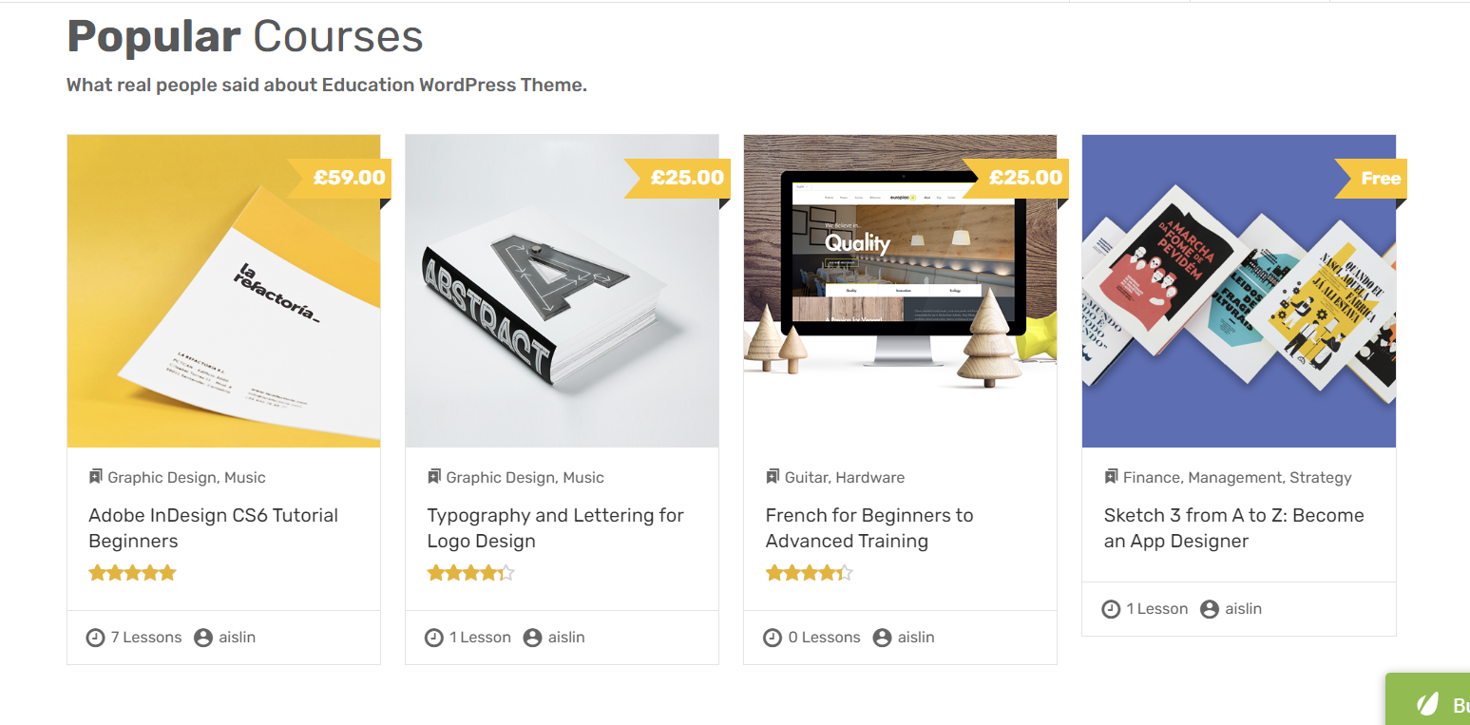Click the five-star rating on InDesign course
1470x725 pixels.
[132, 573]
